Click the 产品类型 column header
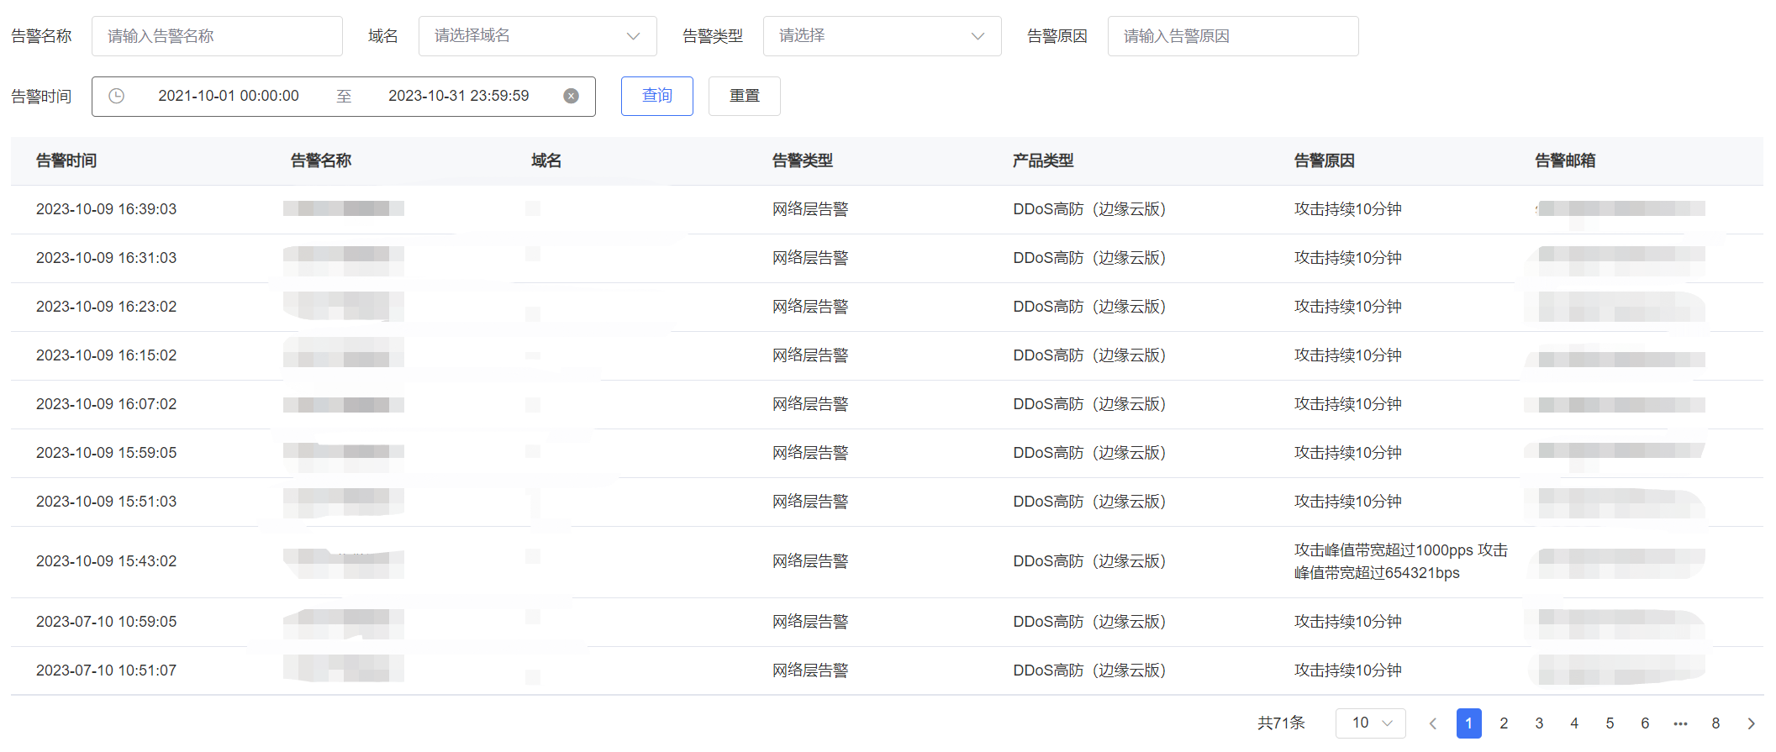Viewport: 1776px width, 752px height. pyautogui.click(x=1043, y=160)
